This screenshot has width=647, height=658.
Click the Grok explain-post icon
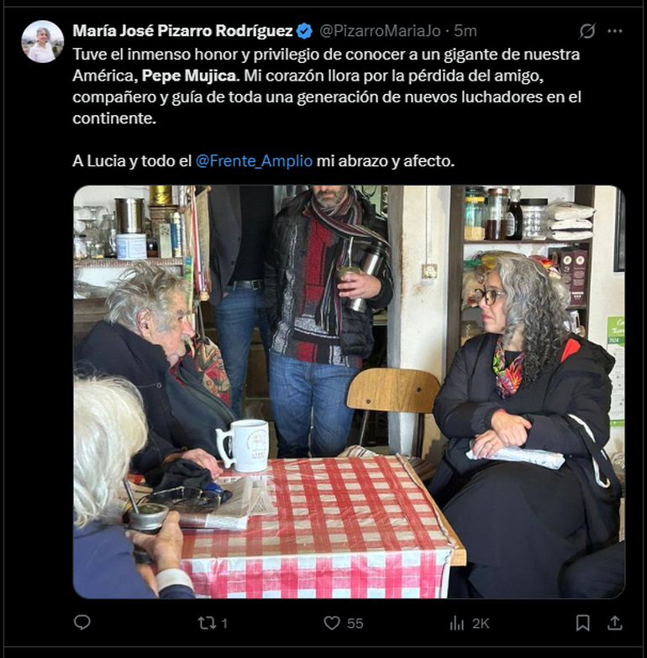point(587,31)
